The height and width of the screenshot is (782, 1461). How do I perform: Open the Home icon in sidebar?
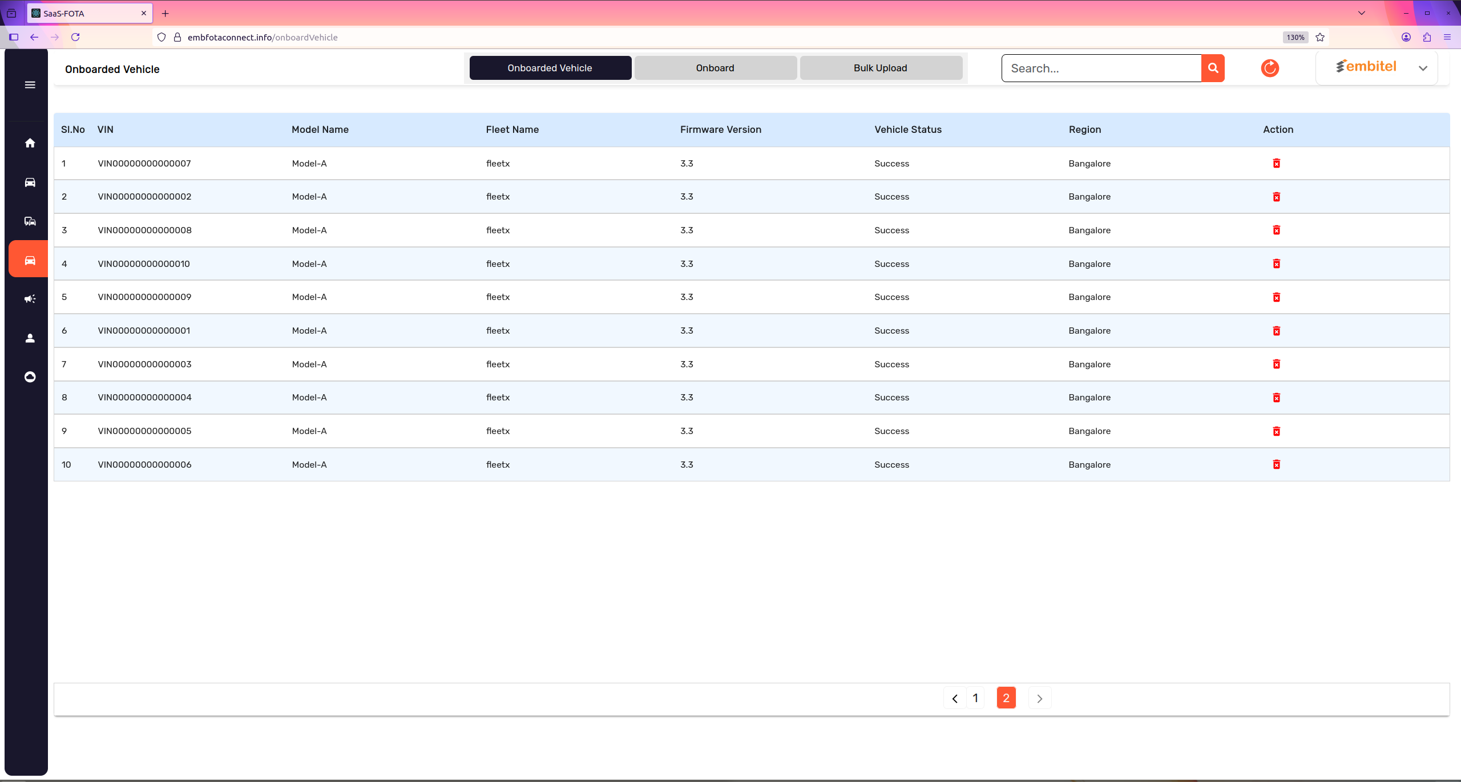click(x=30, y=143)
